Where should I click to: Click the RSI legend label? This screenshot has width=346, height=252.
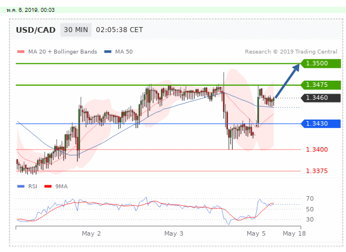click(x=33, y=187)
